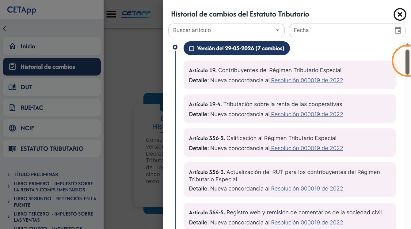
Task: Click 'Artículo 356-3.' Actualización del RUT text
Action: (284, 175)
